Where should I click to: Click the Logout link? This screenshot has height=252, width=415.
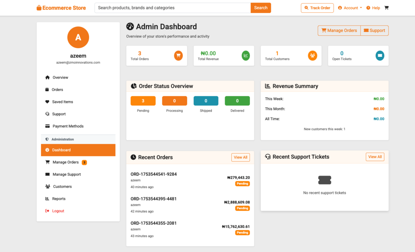pyautogui.click(x=78, y=210)
